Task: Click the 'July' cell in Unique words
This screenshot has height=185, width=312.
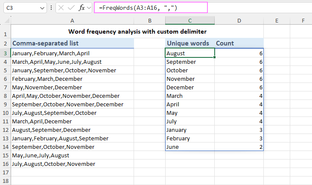Action: coord(190,122)
